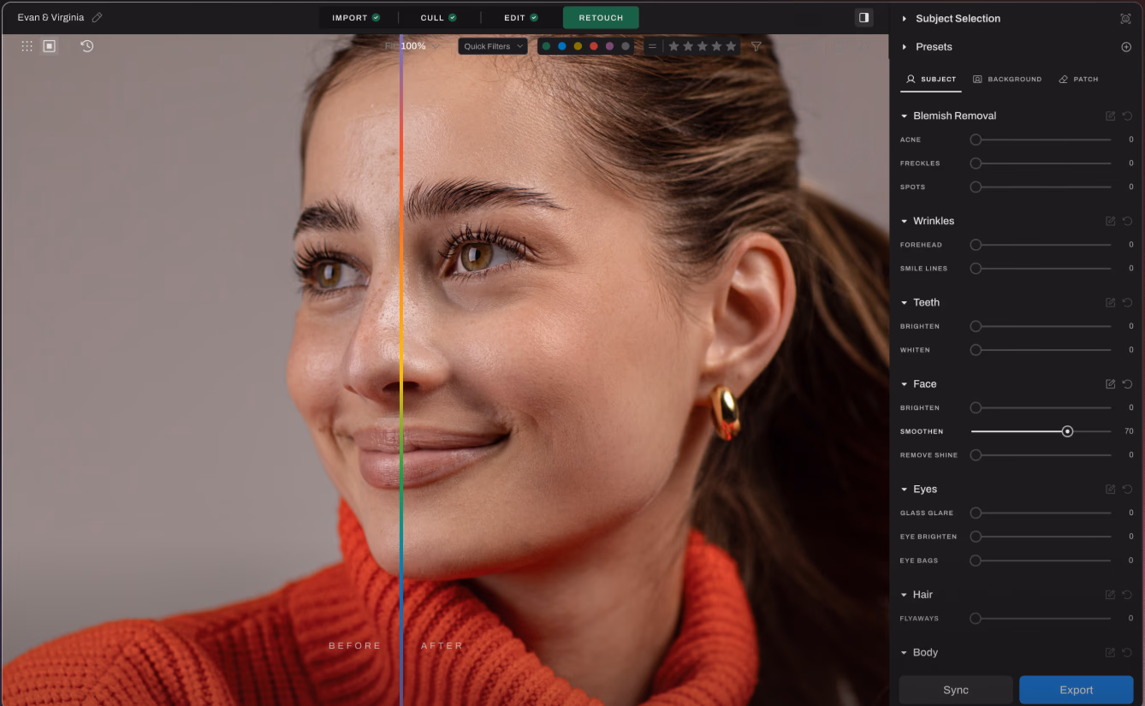
Task: Open the Quick Filters dropdown
Action: point(493,46)
